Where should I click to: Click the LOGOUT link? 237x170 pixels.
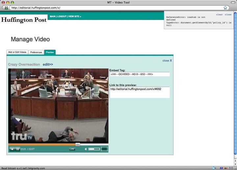point(62,17)
